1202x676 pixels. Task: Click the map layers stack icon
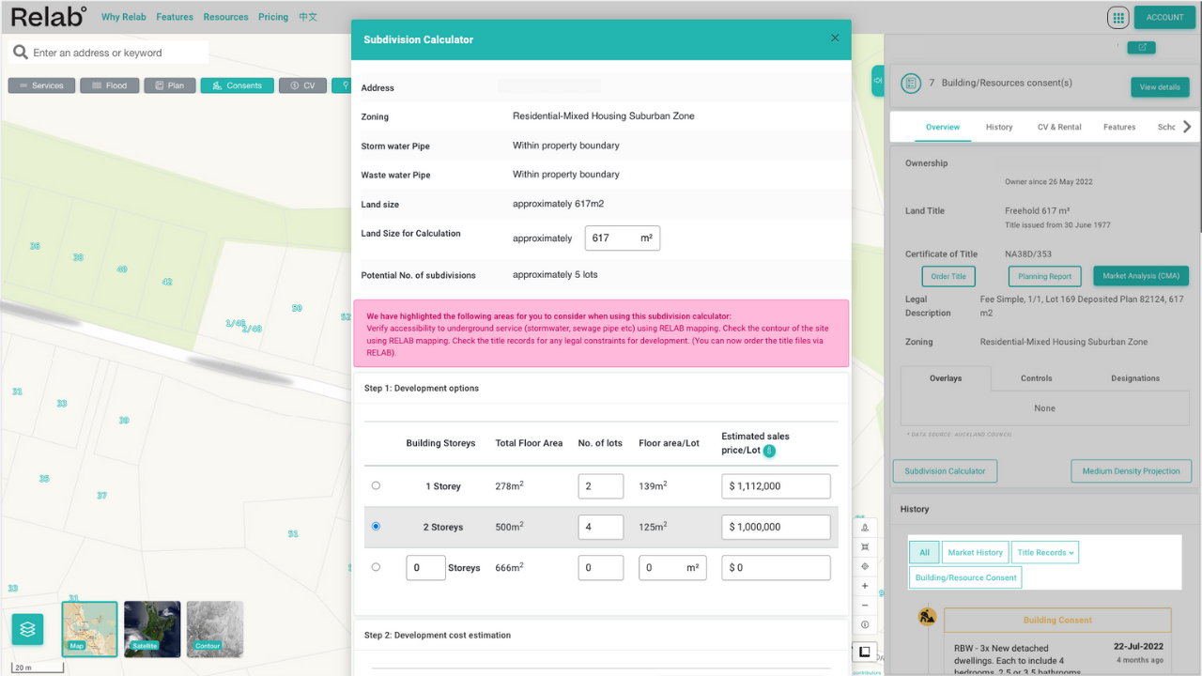(x=27, y=629)
